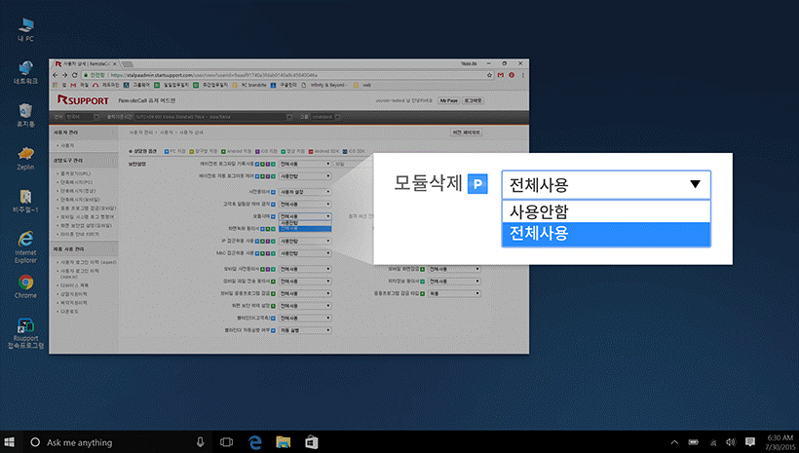Click the 로그아웃 button
This screenshot has width=799, height=453.
[473, 100]
